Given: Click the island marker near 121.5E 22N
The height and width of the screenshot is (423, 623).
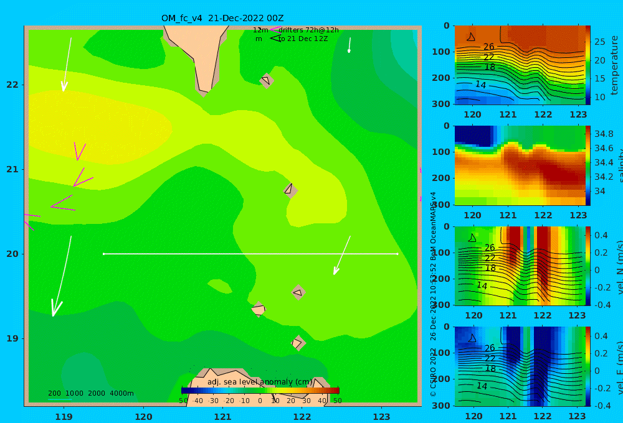Looking at the screenshot, I should [x=266, y=80].
